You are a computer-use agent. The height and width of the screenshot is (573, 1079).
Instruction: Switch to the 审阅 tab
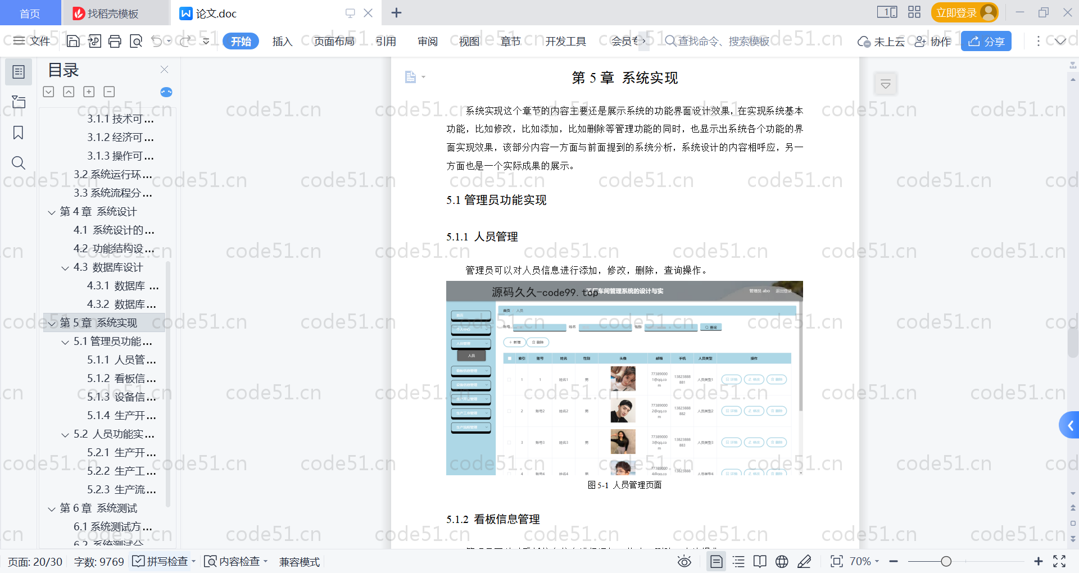pyautogui.click(x=428, y=41)
